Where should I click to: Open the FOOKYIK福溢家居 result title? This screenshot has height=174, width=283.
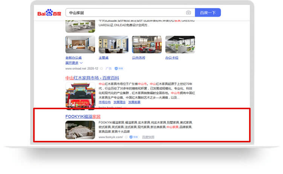click(83, 117)
